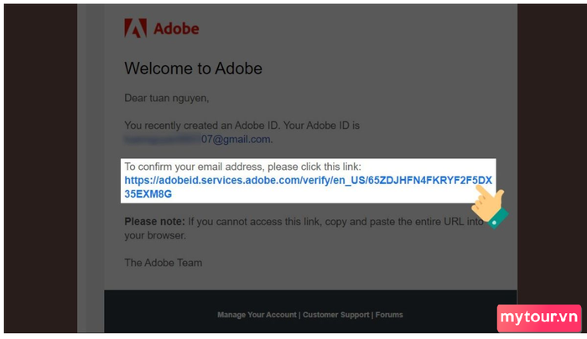Open the adobeid.services.adobe.com verification link
The height and width of the screenshot is (339, 587).
tap(308, 180)
